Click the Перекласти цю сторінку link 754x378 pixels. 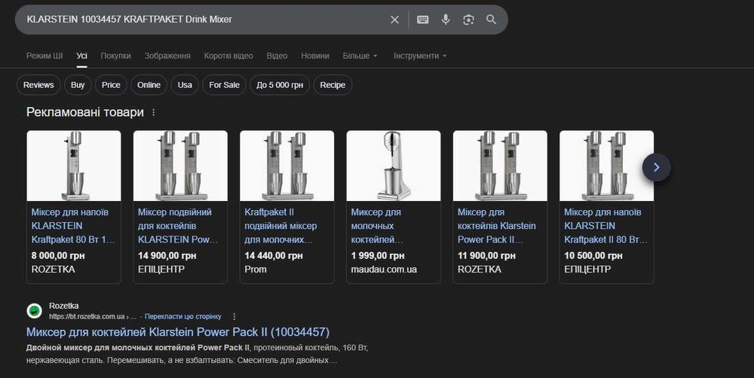[x=183, y=316]
